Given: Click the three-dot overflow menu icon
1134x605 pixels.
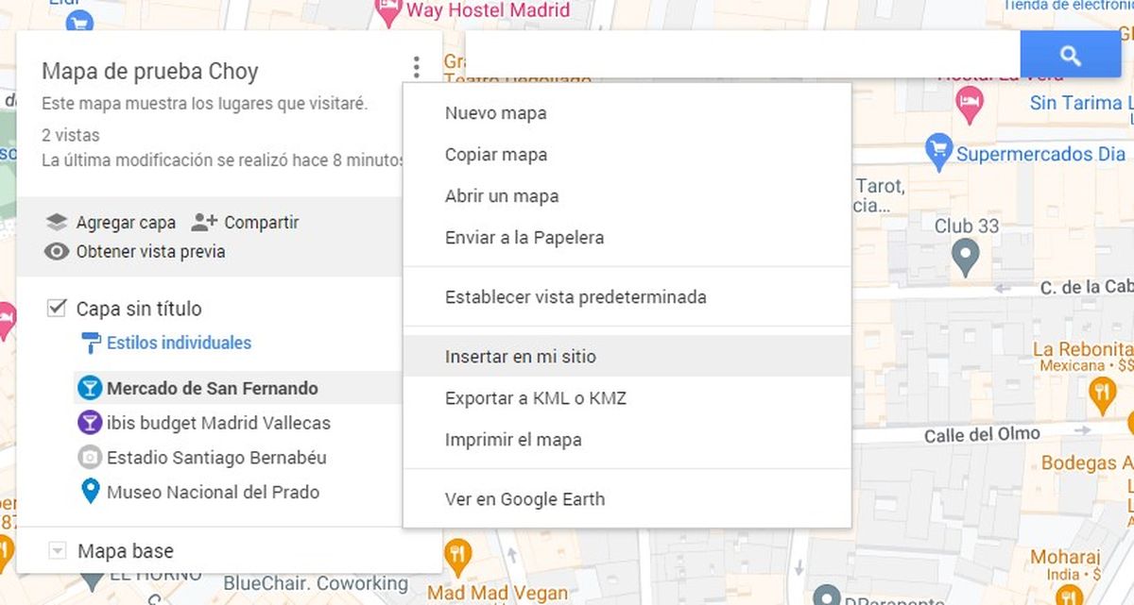Looking at the screenshot, I should click(x=417, y=66).
